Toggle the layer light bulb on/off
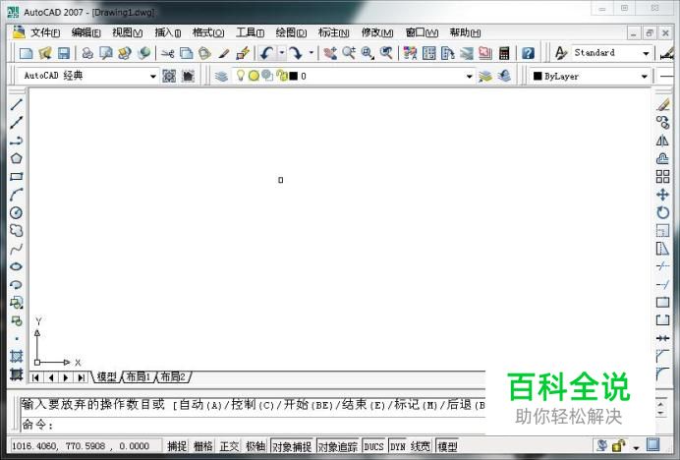The image size is (680, 460). coord(240,76)
